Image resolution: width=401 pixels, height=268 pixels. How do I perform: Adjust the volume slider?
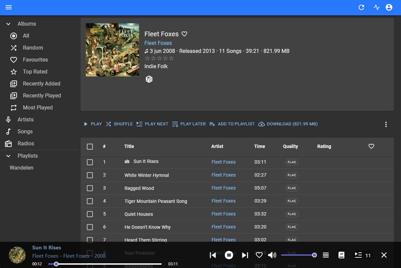click(x=299, y=255)
